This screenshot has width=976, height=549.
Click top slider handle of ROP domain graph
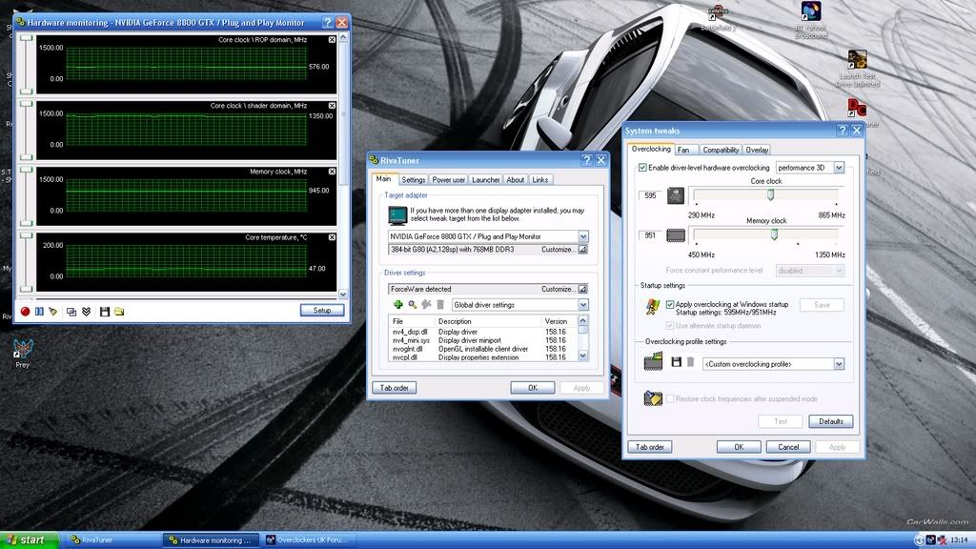coord(26,38)
